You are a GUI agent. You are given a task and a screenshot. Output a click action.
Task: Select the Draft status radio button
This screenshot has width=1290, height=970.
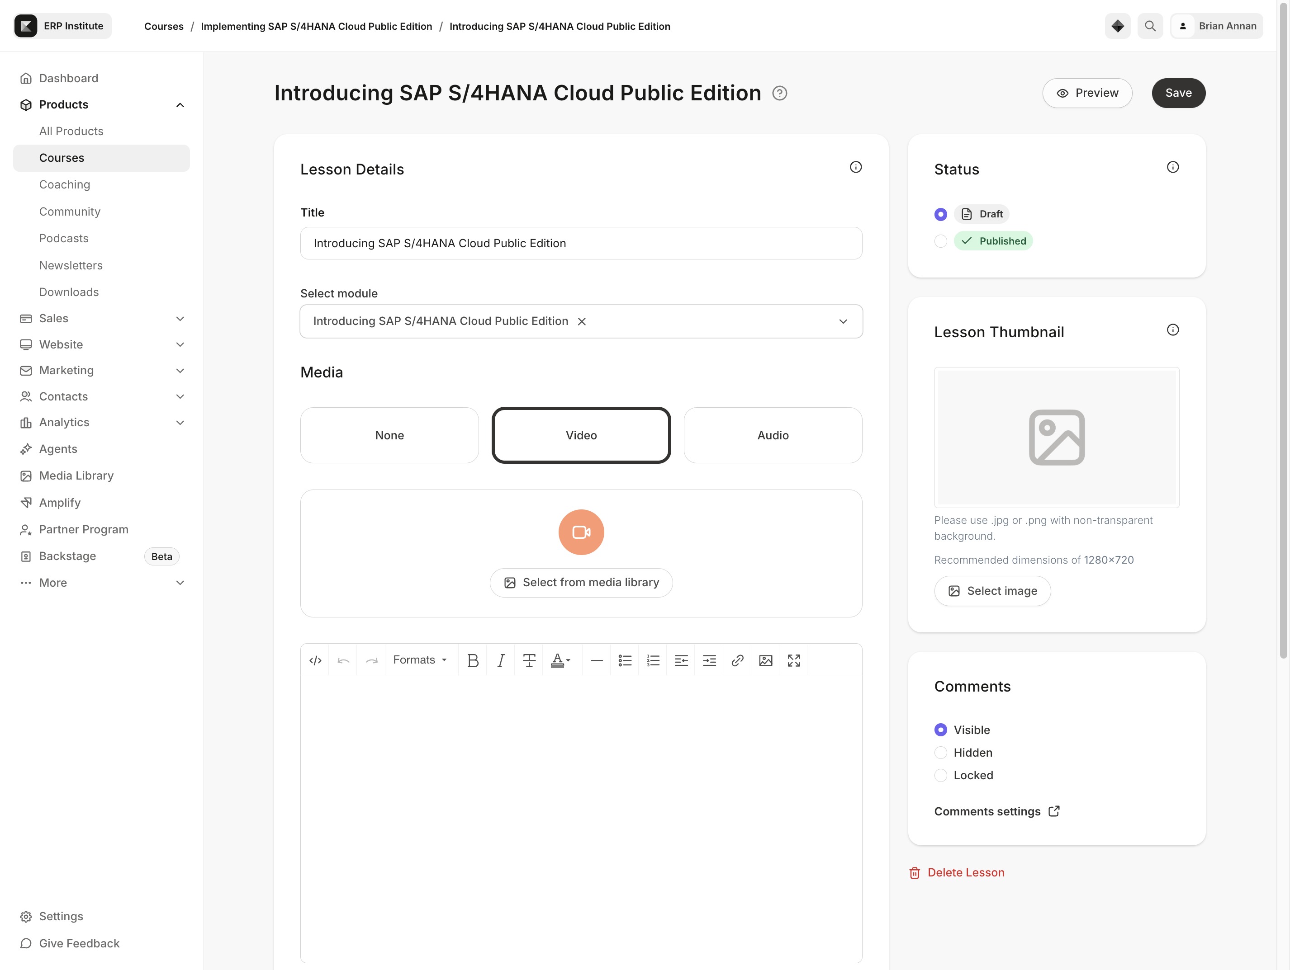coord(941,215)
